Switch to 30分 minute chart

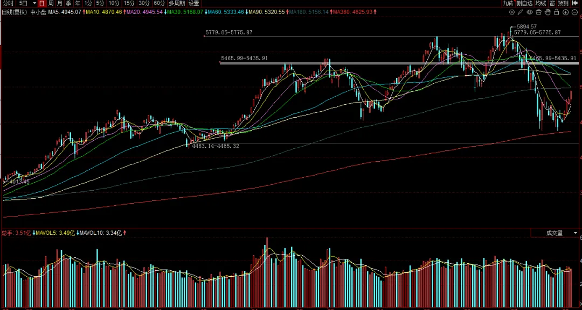click(x=144, y=3)
